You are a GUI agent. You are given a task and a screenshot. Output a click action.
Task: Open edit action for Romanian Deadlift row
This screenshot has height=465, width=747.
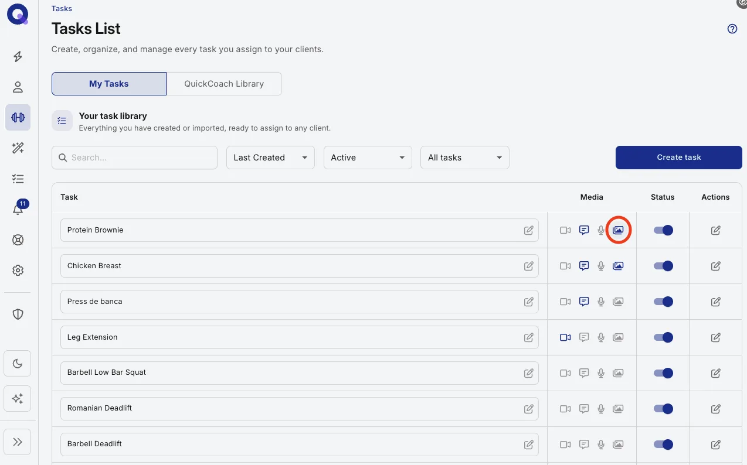[x=715, y=409]
